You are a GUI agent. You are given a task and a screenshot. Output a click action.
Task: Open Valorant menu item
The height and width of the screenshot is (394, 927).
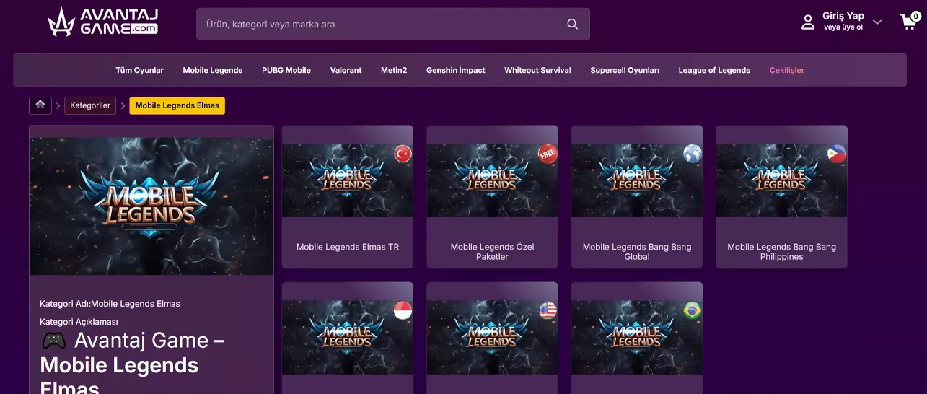coord(346,70)
